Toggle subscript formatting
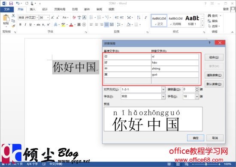The width and height of the screenshot is (236, 167). (x=43, y=25)
